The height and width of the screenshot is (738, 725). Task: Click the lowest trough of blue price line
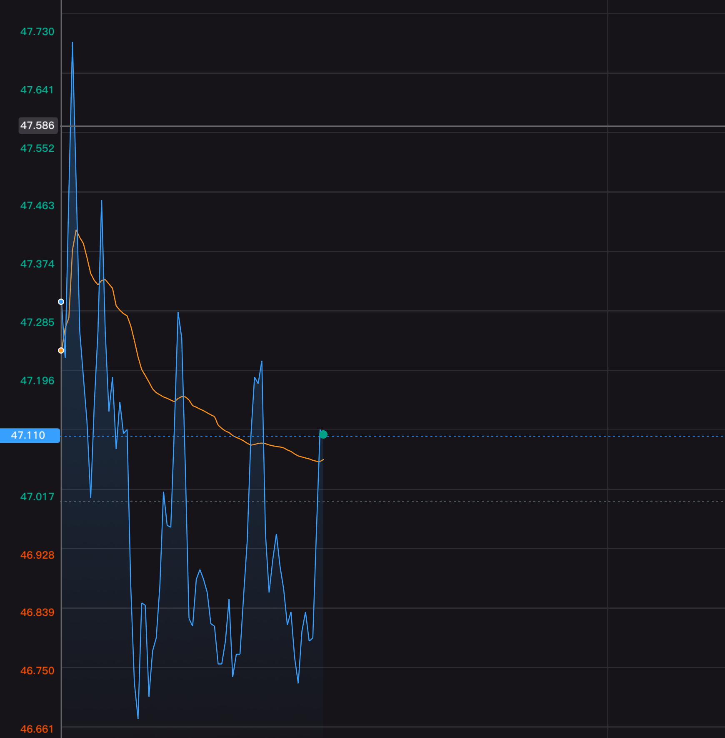tap(138, 718)
